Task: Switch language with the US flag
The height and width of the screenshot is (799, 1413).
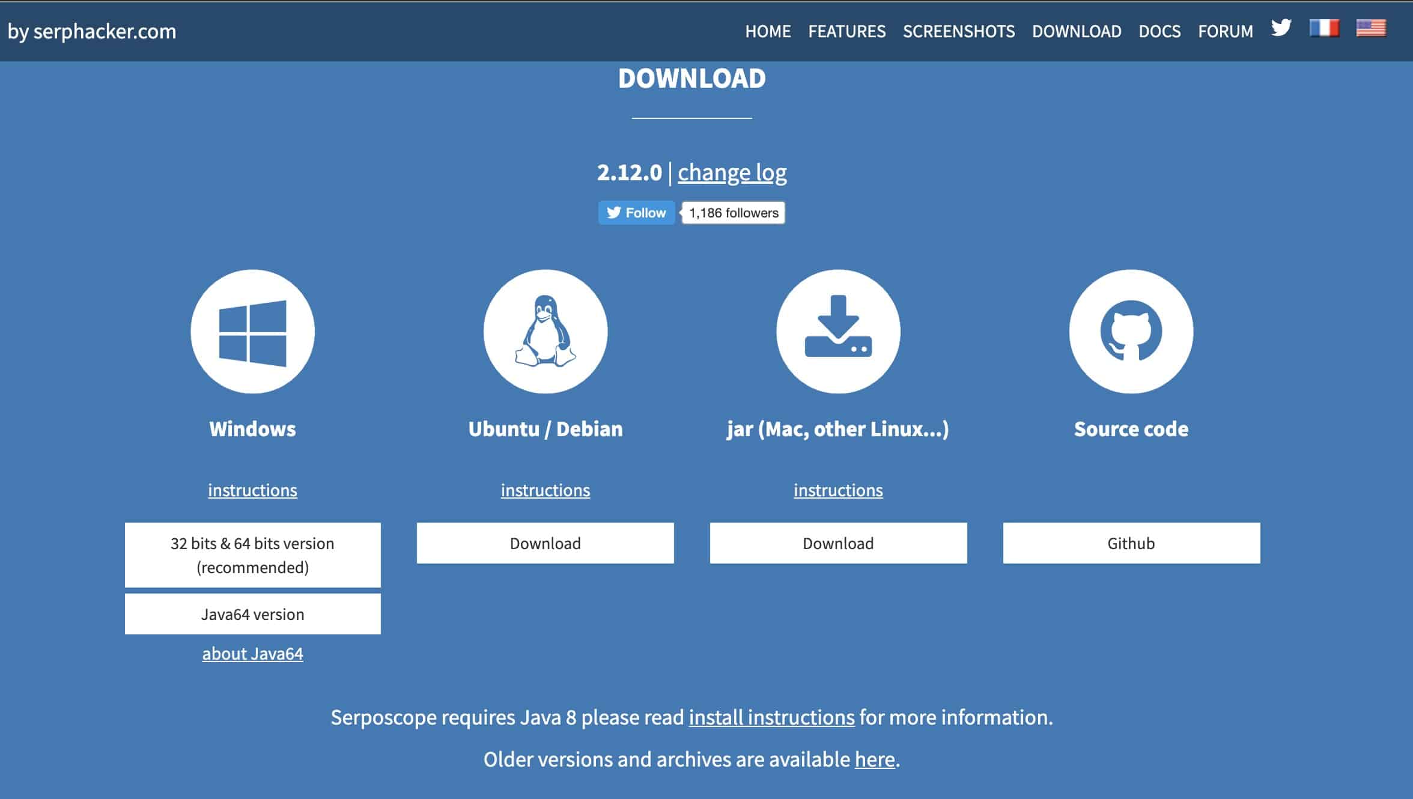Action: [x=1371, y=28]
